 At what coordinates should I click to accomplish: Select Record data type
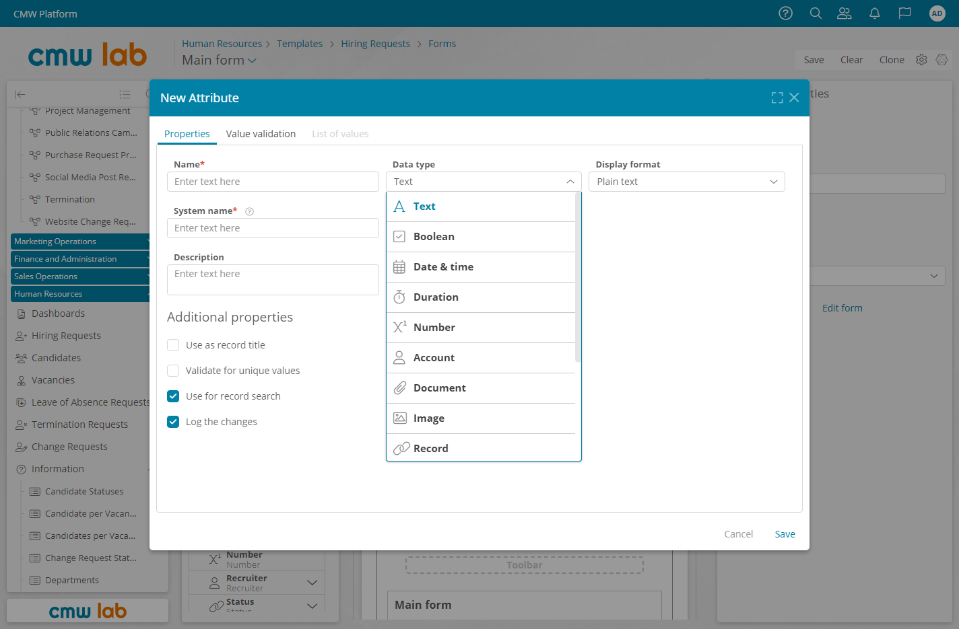coord(481,448)
